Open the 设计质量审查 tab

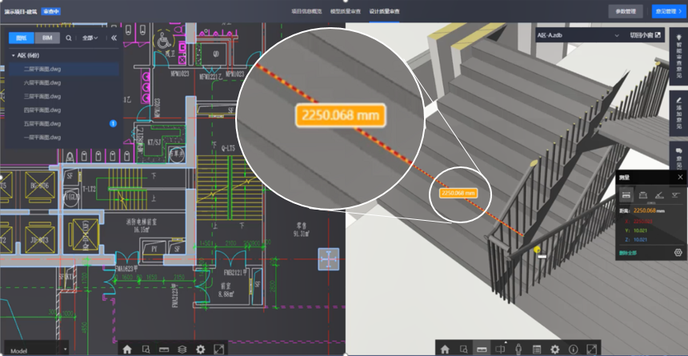[x=384, y=11]
